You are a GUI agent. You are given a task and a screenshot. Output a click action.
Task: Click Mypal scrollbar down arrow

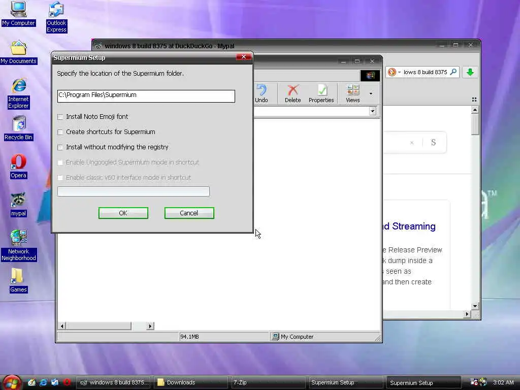[x=475, y=306]
